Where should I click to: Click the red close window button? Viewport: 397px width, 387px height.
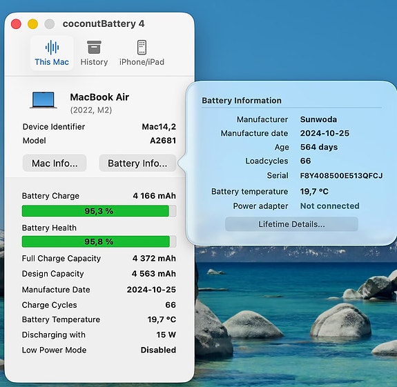(16, 24)
